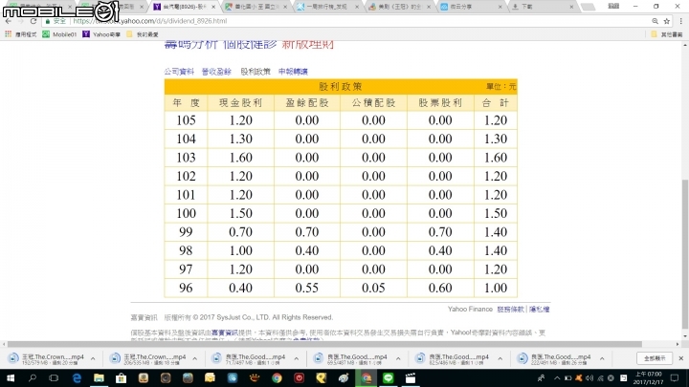
Task: Click the 現金股利 column header
Action: (x=241, y=102)
